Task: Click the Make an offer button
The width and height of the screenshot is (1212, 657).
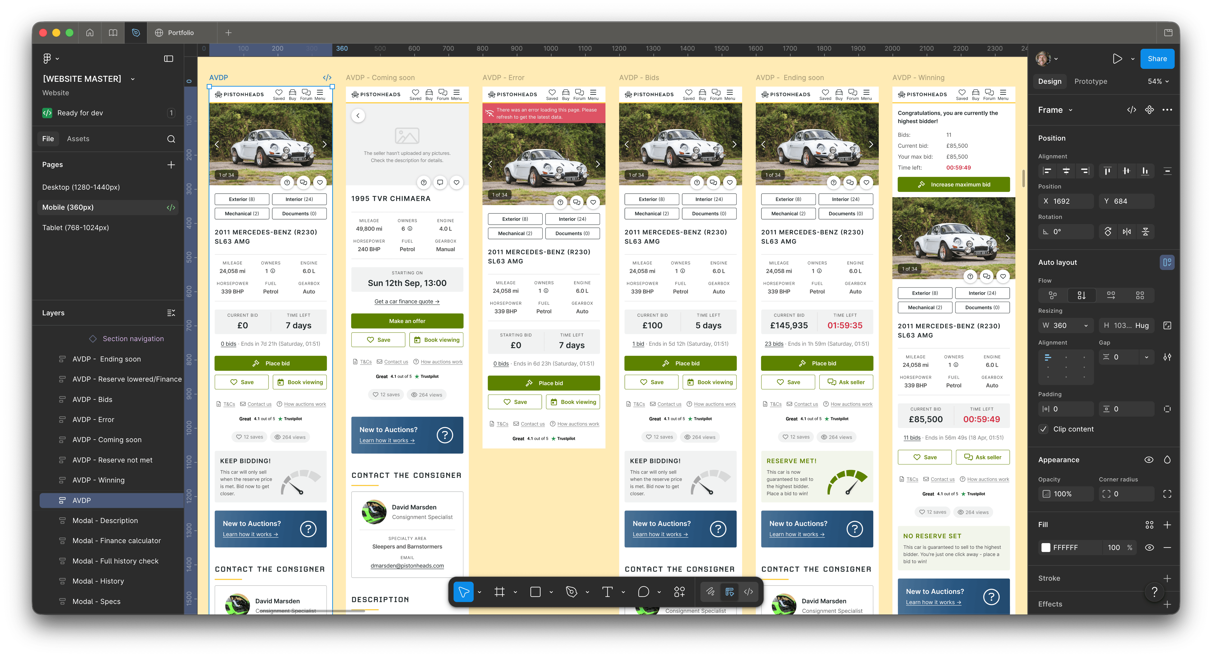Action: (407, 321)
